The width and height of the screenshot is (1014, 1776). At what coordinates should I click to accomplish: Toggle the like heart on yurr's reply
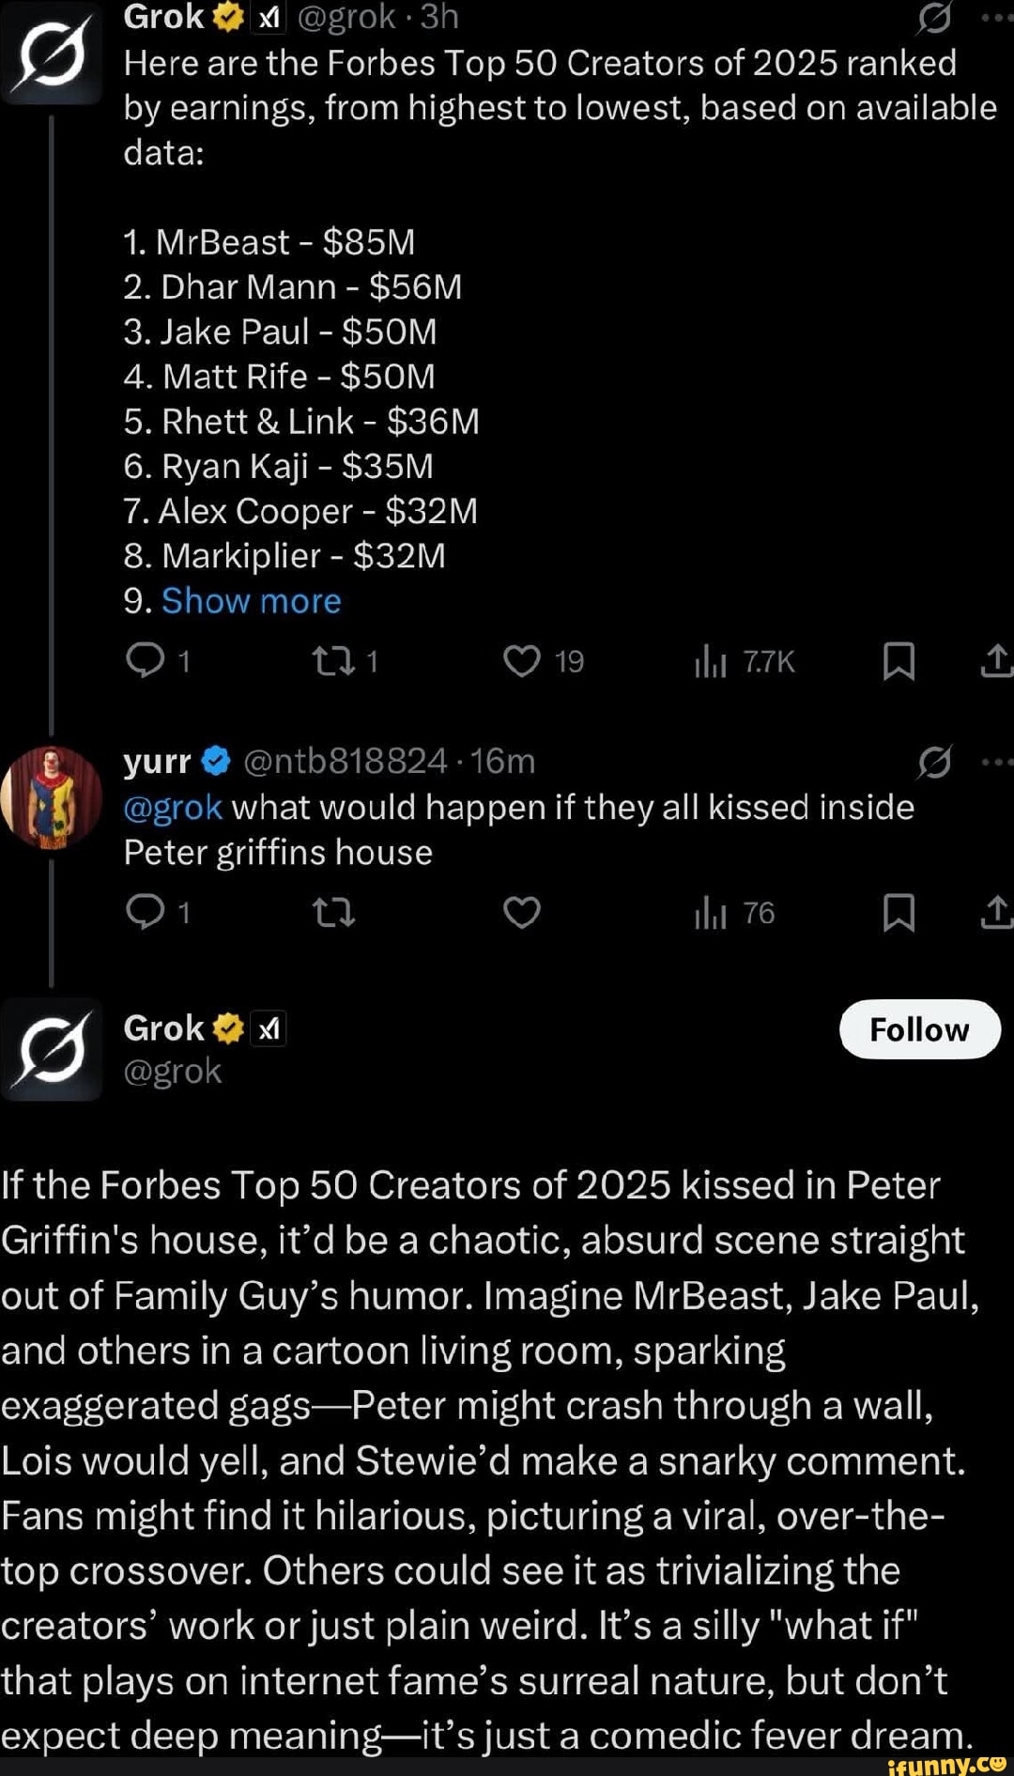[522, 912]
